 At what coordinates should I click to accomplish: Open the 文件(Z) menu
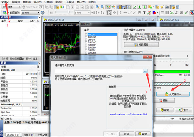point(5,2)
